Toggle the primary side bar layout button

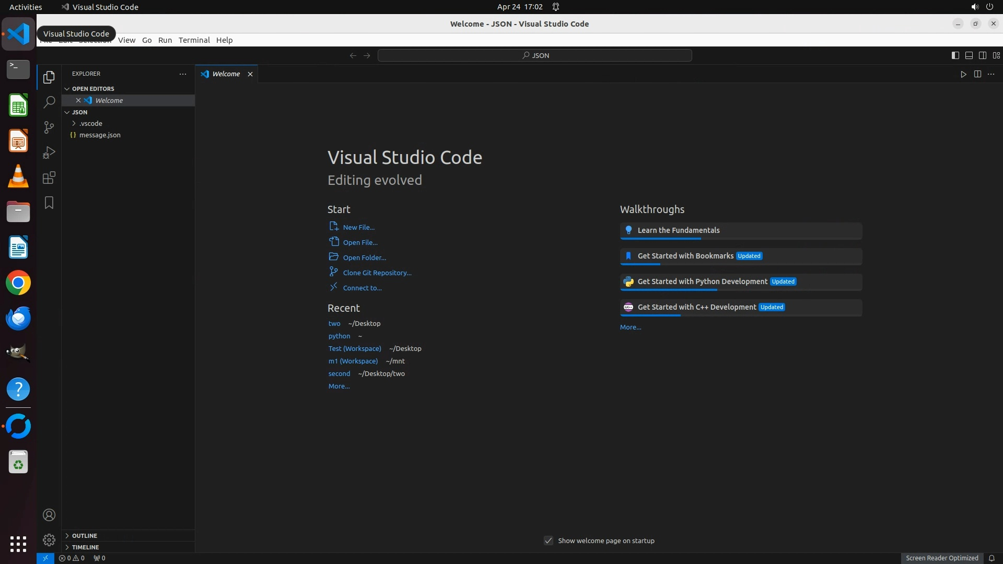[955, 55]
